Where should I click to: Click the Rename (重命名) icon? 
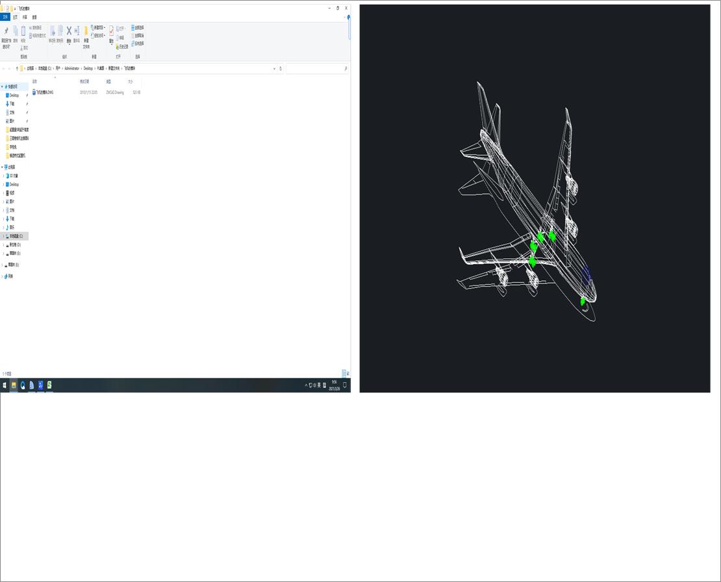click(77, 30)
